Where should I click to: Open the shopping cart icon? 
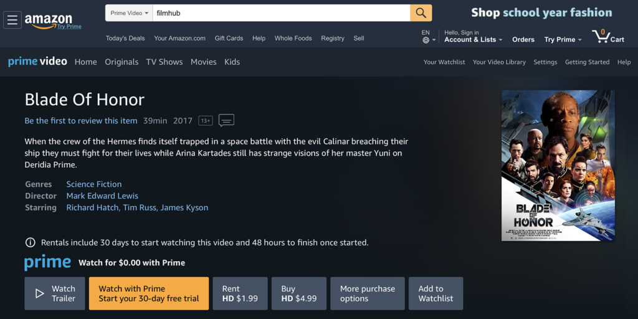click(608, 36)
